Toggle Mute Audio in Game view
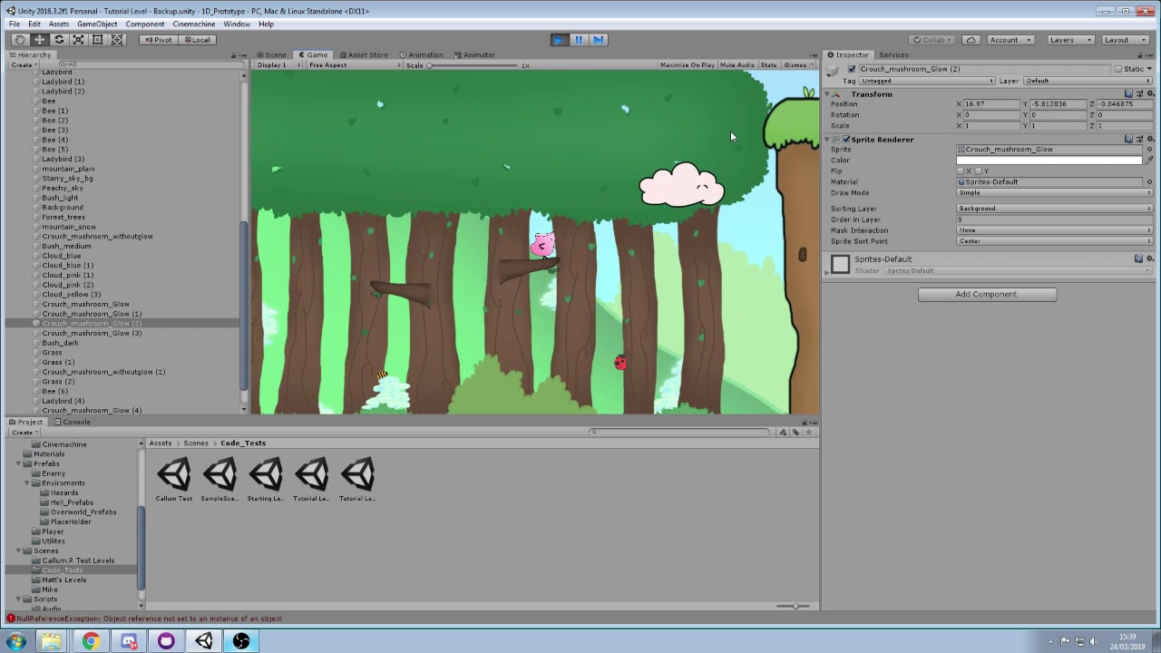Image resolution: width=1161 pixels, height=653 pixels. pos(737,65)
